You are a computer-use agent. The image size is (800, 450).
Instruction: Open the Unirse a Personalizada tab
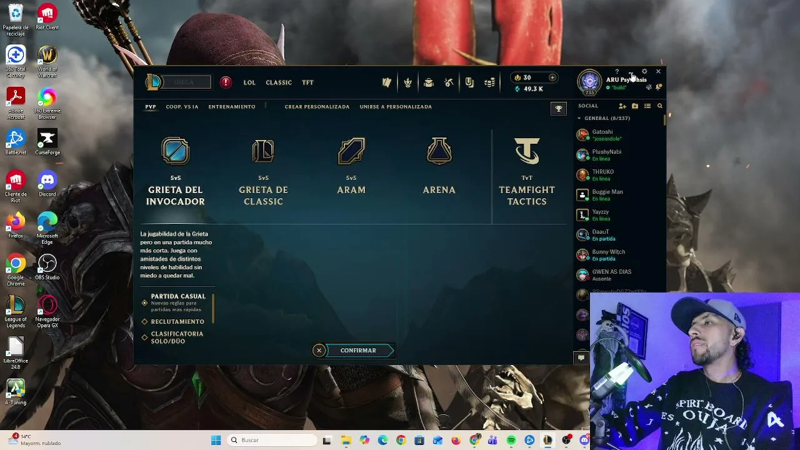pyautogui.click(x=396, y=107)
